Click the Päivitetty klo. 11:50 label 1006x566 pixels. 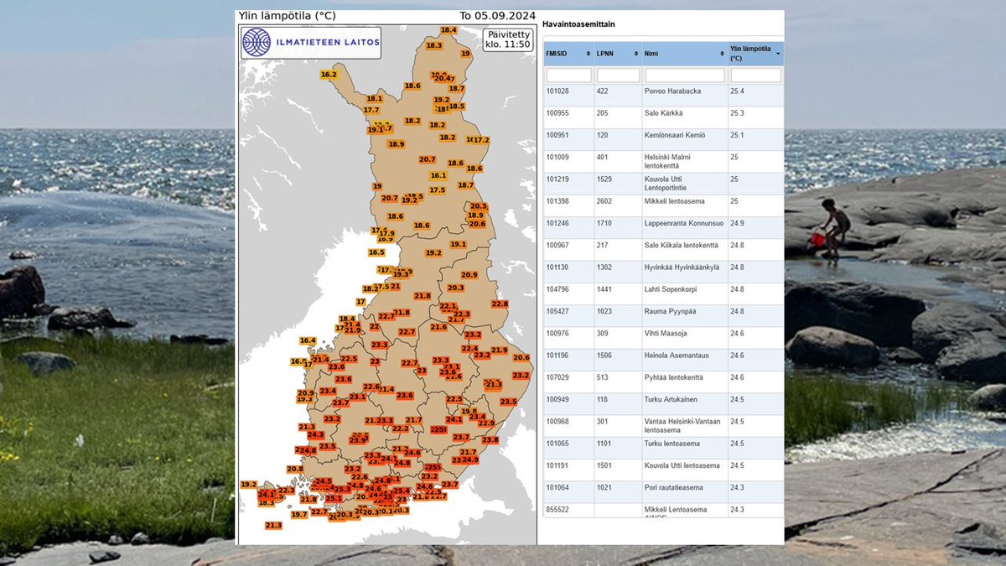[506, 40]
